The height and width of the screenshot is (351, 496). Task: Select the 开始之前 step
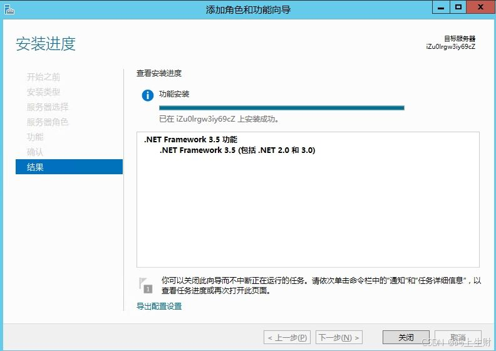(43, 76)
